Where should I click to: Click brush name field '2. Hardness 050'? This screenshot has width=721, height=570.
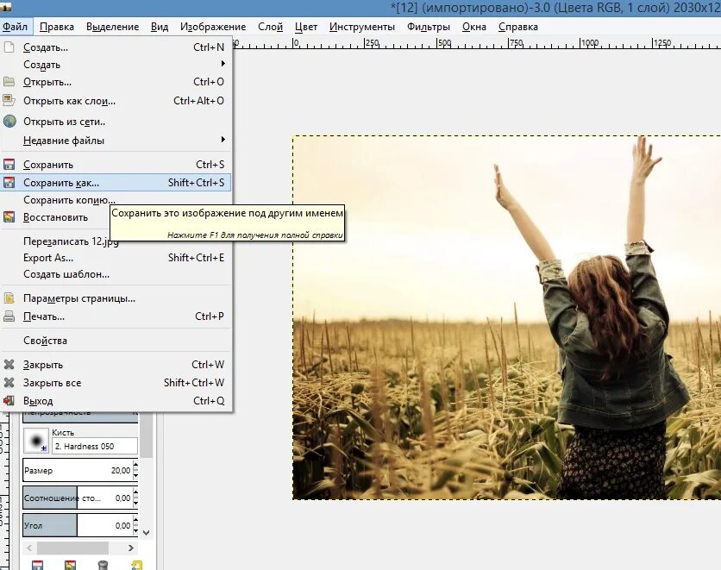click(95, 446)
